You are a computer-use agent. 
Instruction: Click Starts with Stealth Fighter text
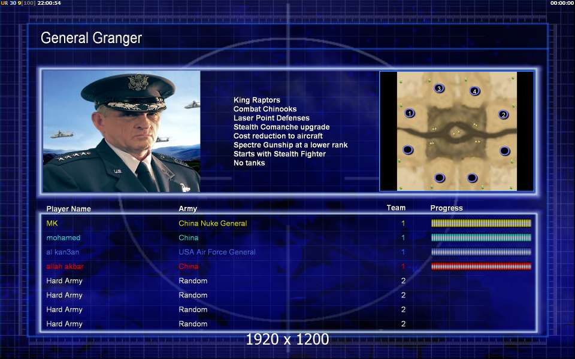pos(280,154)
